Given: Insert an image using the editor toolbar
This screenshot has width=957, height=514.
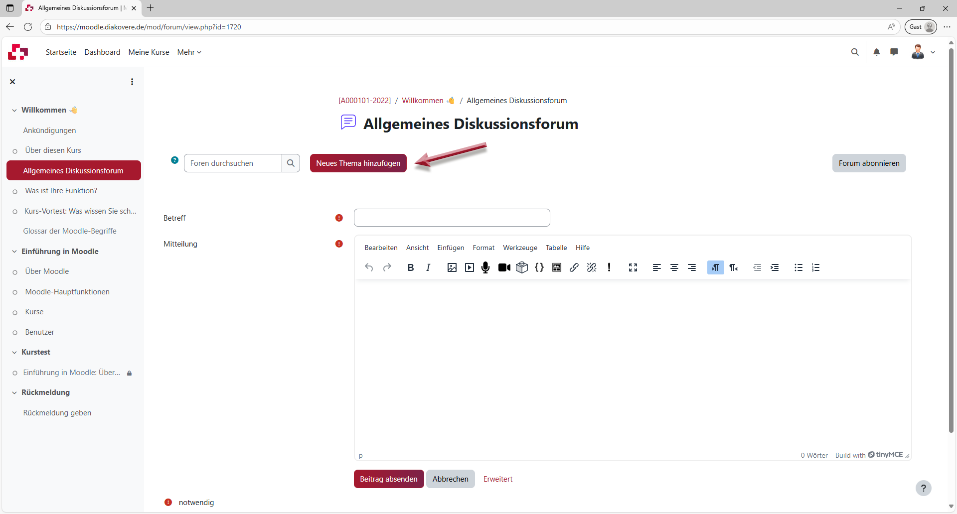Looking at the screenshot, I should [x=452, y=267].
